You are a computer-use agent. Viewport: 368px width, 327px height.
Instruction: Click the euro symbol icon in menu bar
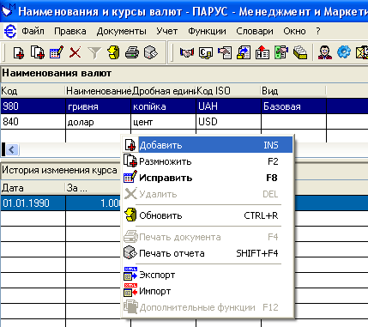[10, 31]
